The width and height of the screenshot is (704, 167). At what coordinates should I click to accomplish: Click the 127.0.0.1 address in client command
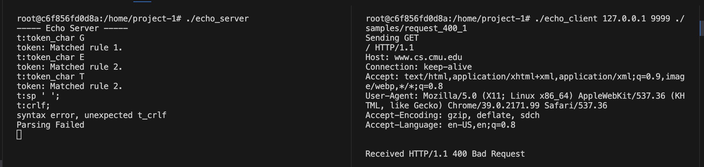pyautogui.click(x=624, y=19)
